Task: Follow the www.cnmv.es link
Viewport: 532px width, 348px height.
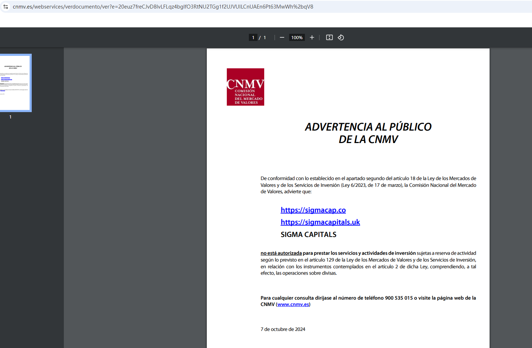Action: pyautogui.click(x=293, y=304)
